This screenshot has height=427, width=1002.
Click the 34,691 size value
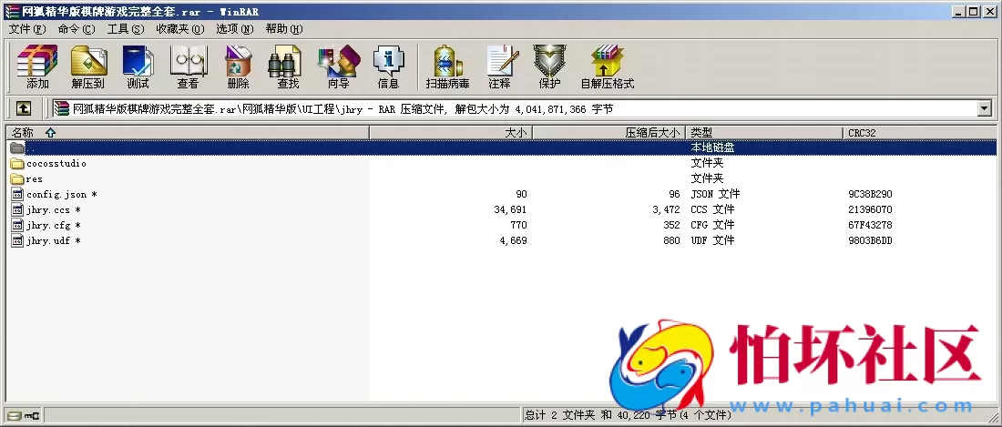click(511, 210)
